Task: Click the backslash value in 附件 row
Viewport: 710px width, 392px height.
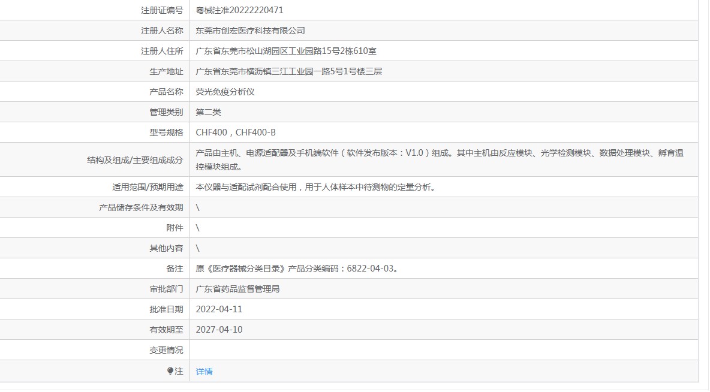Action: [197, 228]
